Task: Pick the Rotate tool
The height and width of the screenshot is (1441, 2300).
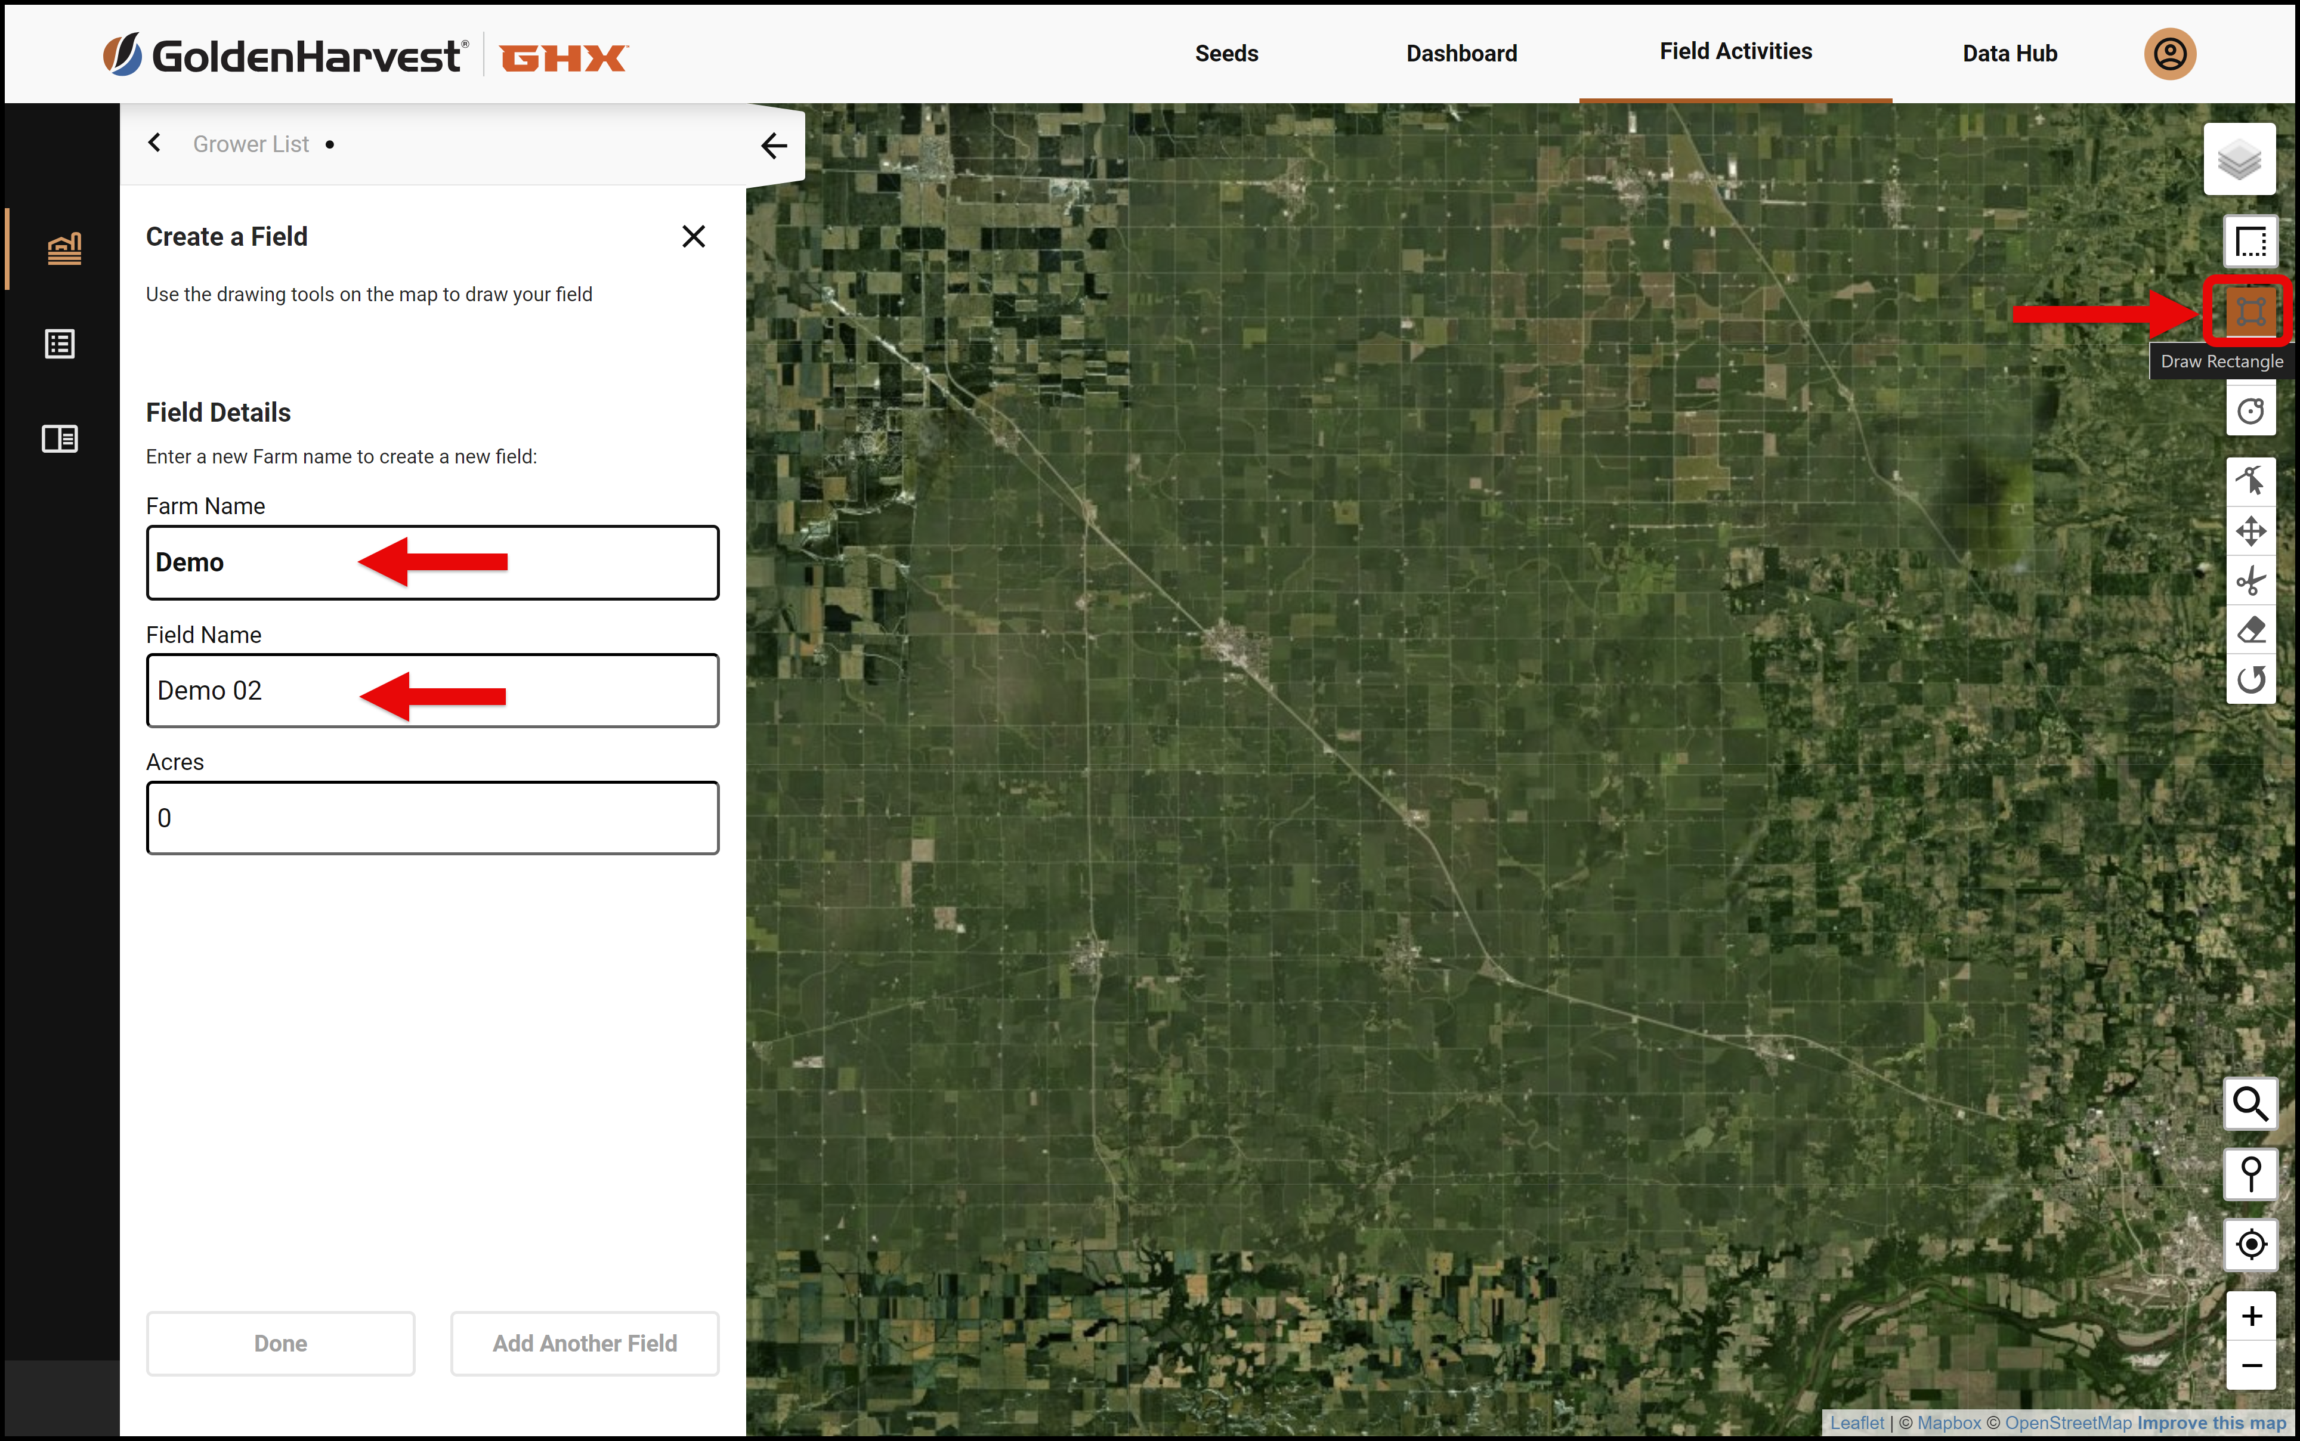Action: [2250, 679]
